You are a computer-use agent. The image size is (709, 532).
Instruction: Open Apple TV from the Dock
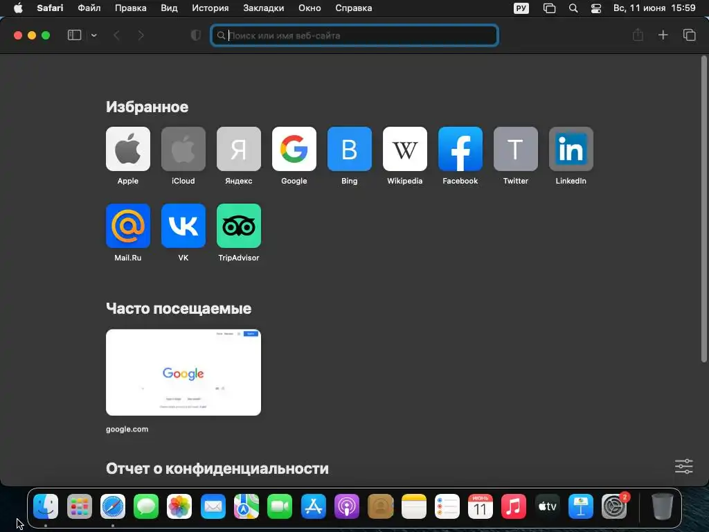(547, 506)
